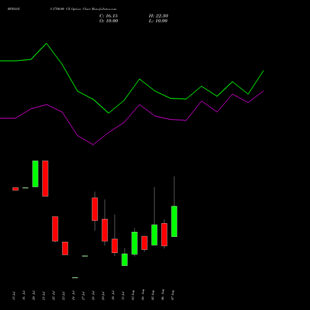The height and width of the screenshot is (310, 310).
Task: Select the green candle for 03 Aug
Action: click(135, 243)
